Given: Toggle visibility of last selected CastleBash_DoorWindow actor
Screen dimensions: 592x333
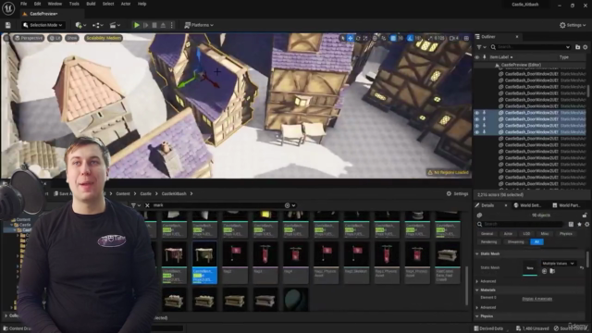Looking at the screenshot, I should [x=477, y=132].
